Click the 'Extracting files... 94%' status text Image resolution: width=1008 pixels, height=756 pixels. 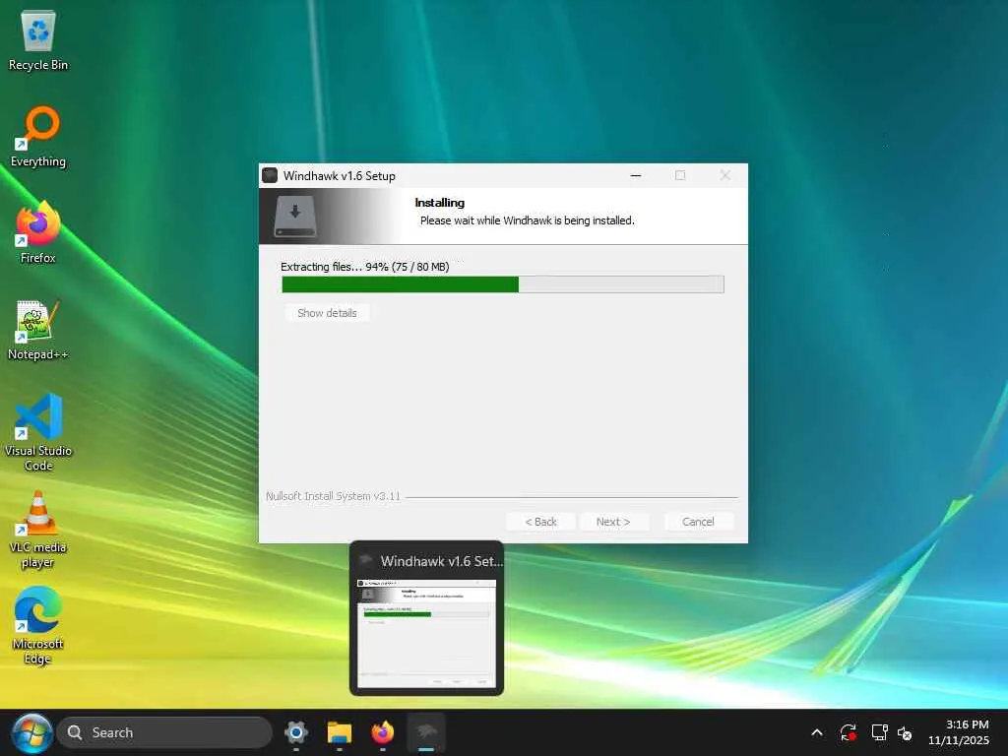364,267
